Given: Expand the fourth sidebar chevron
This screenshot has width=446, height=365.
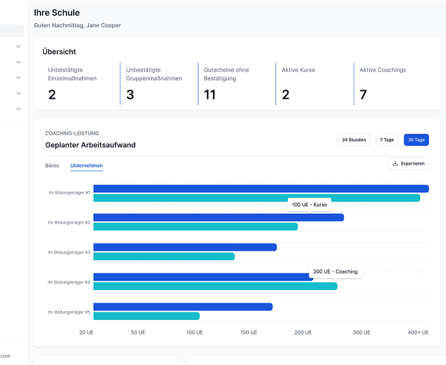Looking at the screenshot, I should coord(18,93).
